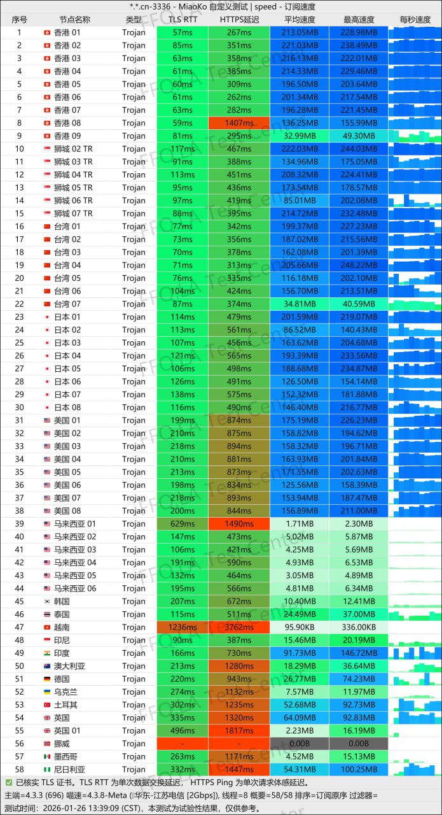Click the red 3762ms HTTPS delay cell
Screen dimensions: 442x815
click(x=239, y=627)
